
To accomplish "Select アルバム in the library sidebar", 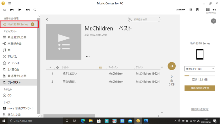I will click(12, 57).
